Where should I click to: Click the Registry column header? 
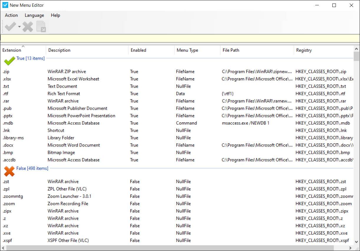click(303, 50)
